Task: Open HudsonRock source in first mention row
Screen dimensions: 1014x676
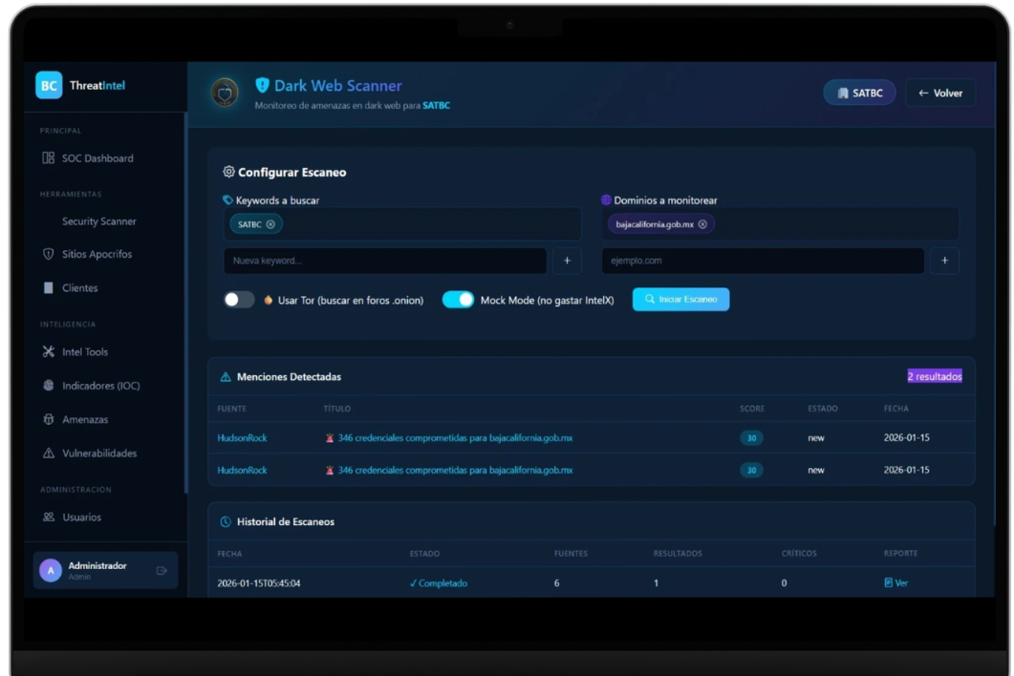Action: [242, 438]
